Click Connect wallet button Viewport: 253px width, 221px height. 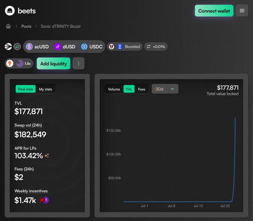pyautogui.click(x=214, y=11)
